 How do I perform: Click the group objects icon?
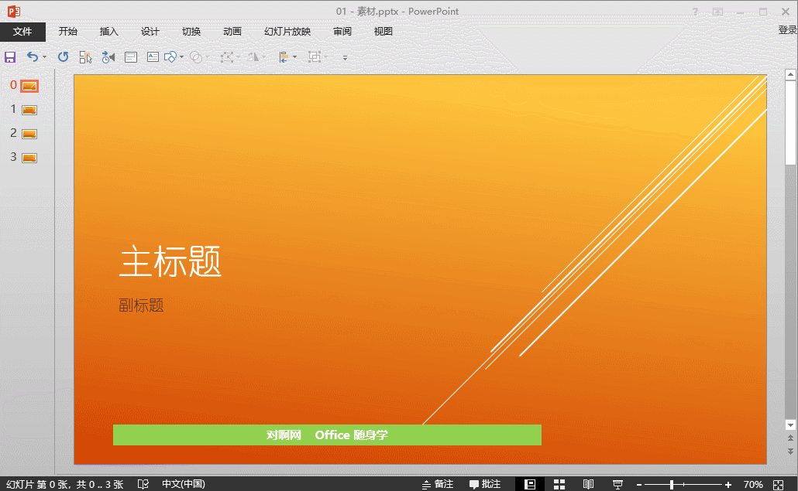tap(315, 57)
